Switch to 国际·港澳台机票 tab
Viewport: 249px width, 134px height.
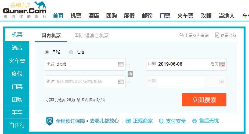[92, 35]
